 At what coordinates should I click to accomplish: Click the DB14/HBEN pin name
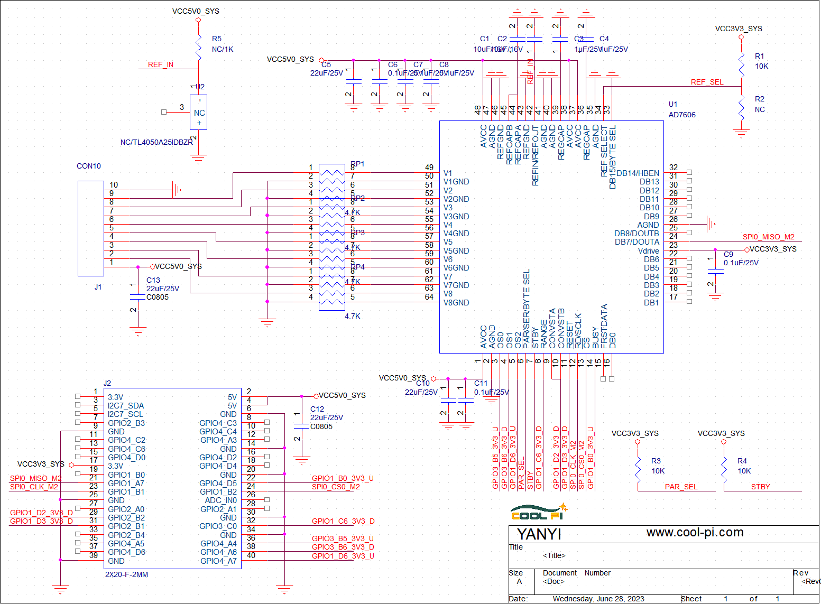pyautogui.click(x=638, y=173)
